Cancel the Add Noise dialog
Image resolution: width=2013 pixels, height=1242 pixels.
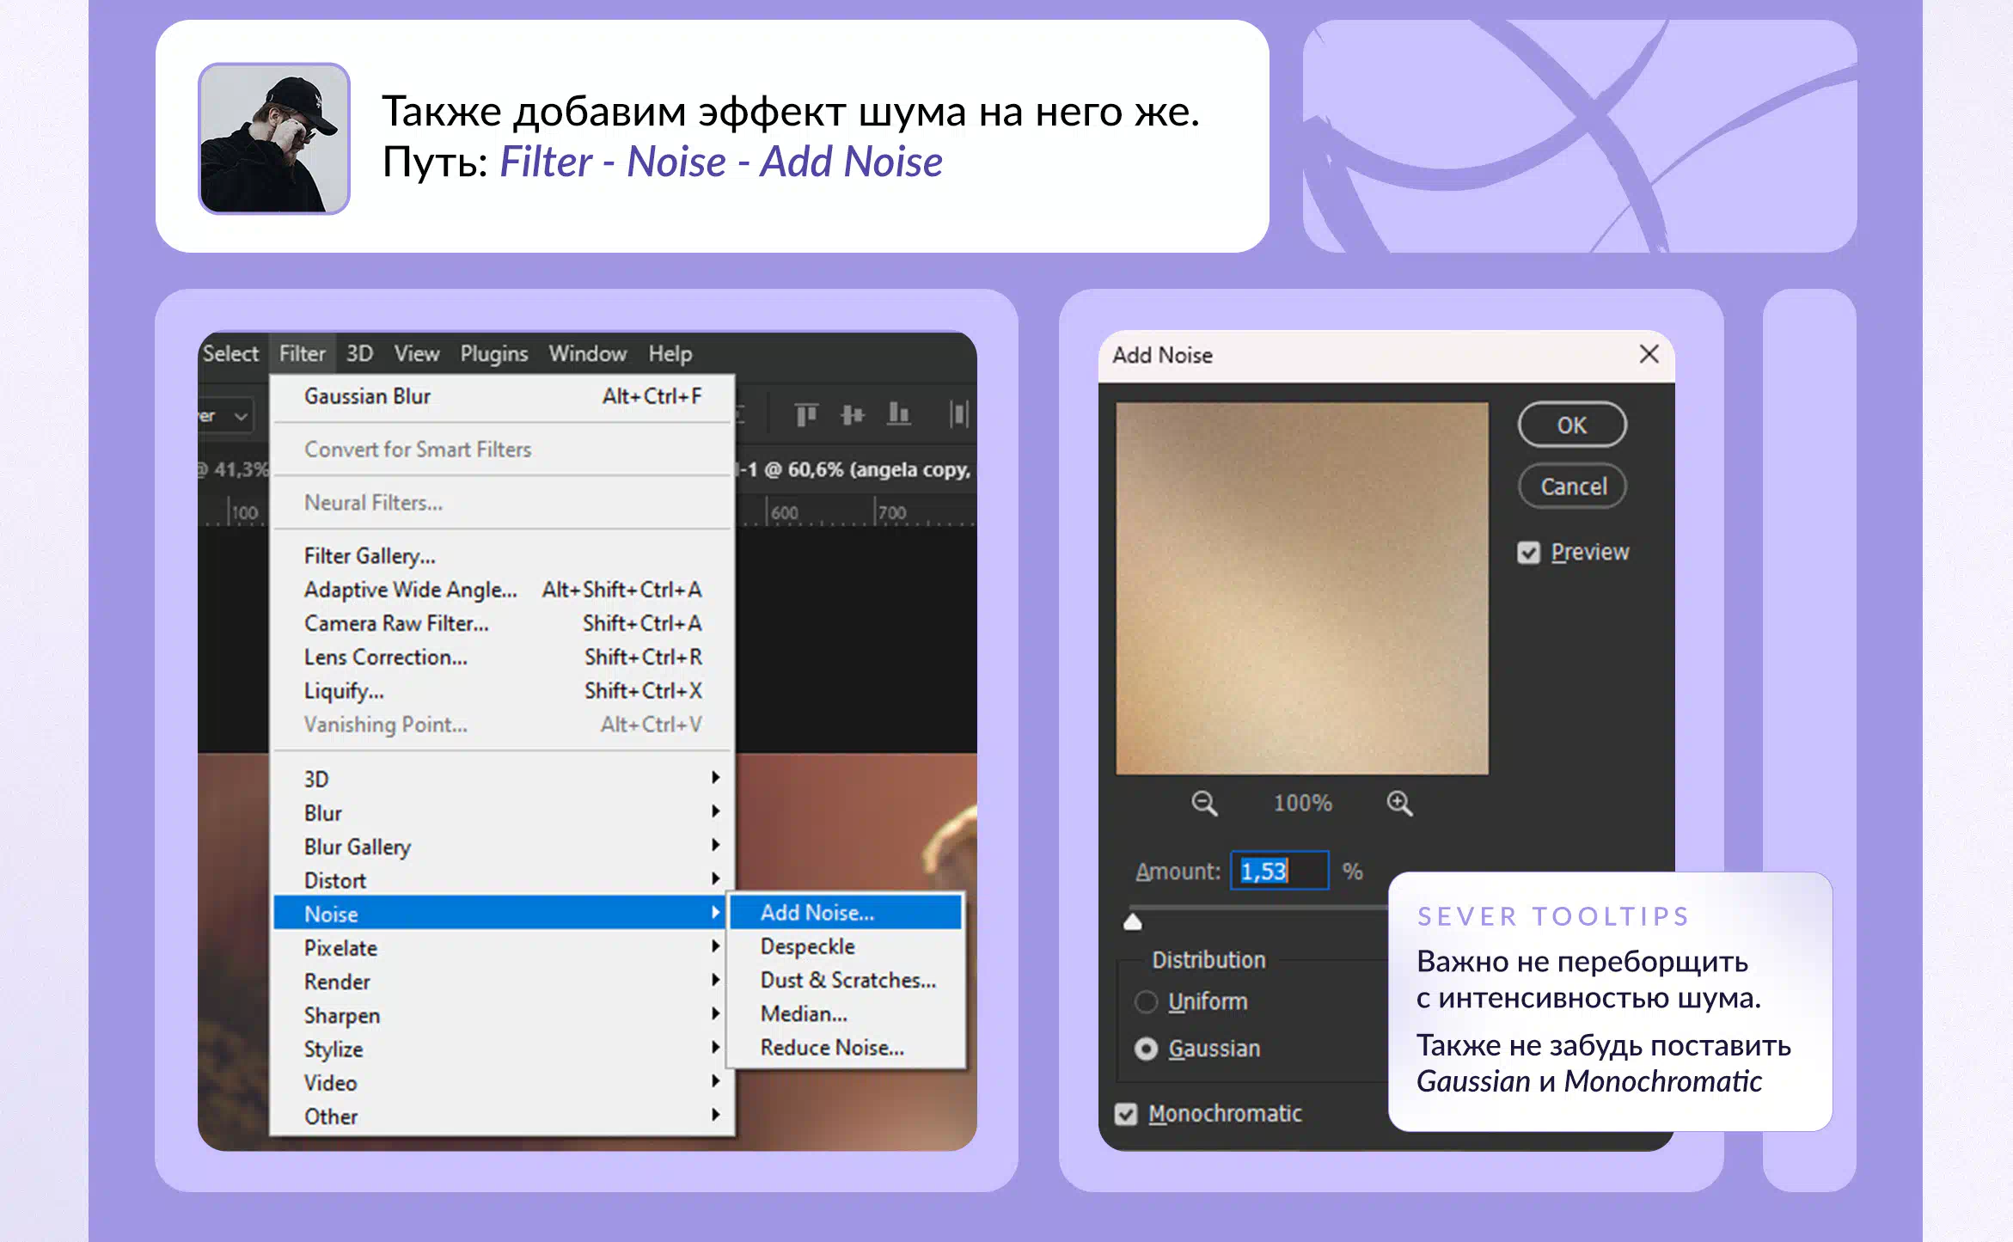pyautogui.click(x=1572, y=486)
